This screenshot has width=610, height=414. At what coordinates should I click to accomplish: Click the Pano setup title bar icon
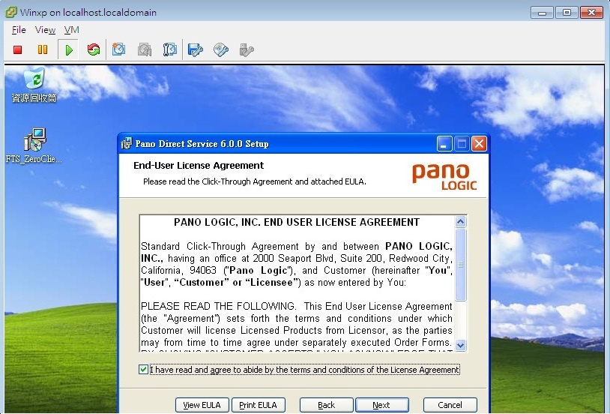[126, 144]
